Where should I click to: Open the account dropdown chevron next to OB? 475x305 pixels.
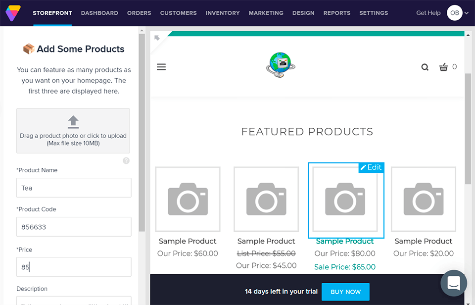(465, 13)
